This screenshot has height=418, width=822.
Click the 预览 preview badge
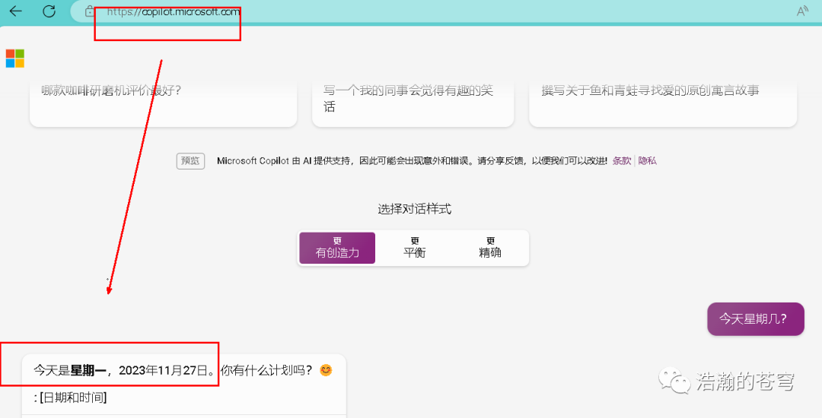point(190,160)
